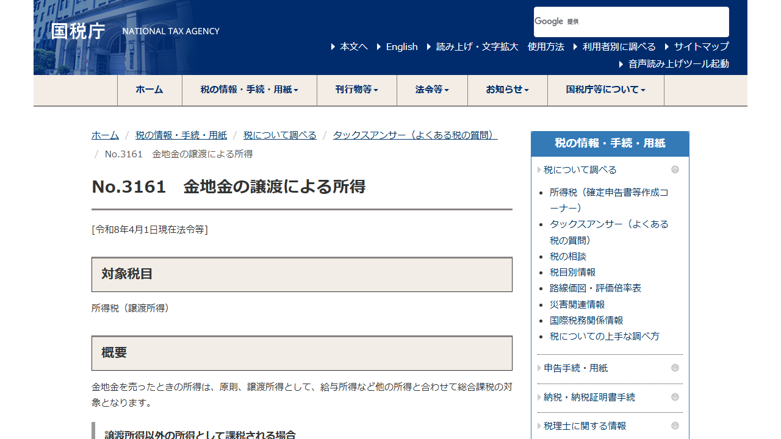Click the date text 令和8年4月1日現在法令等

point(149,229)
